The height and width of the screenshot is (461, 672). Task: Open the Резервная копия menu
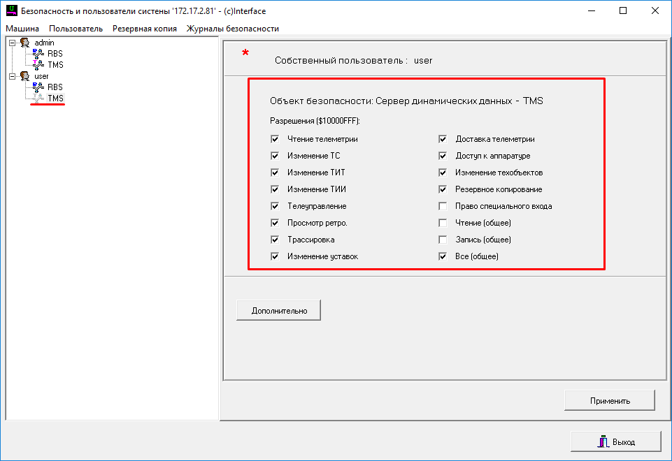(x=144, y=29)
